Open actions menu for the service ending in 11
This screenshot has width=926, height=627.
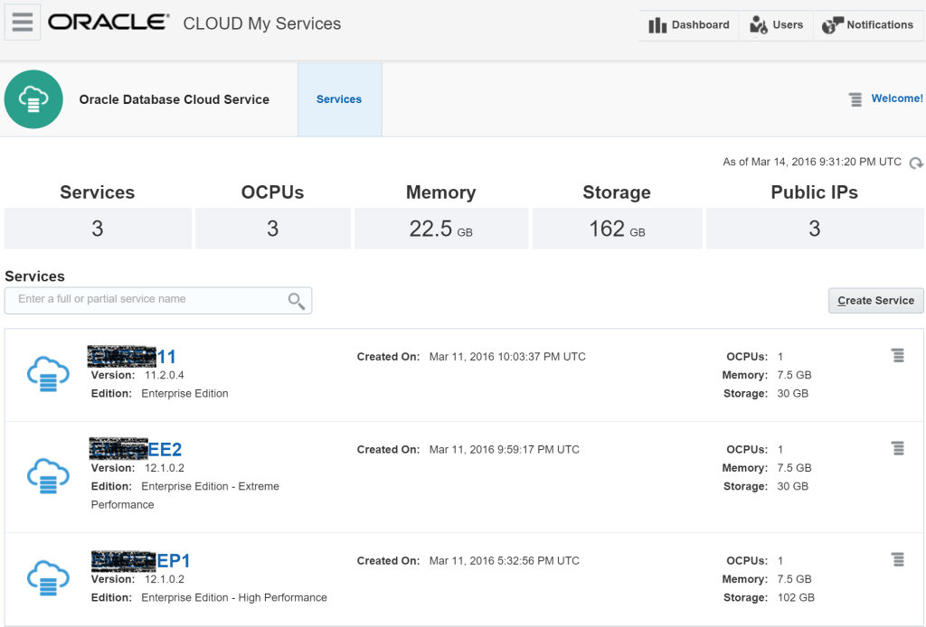897,356
